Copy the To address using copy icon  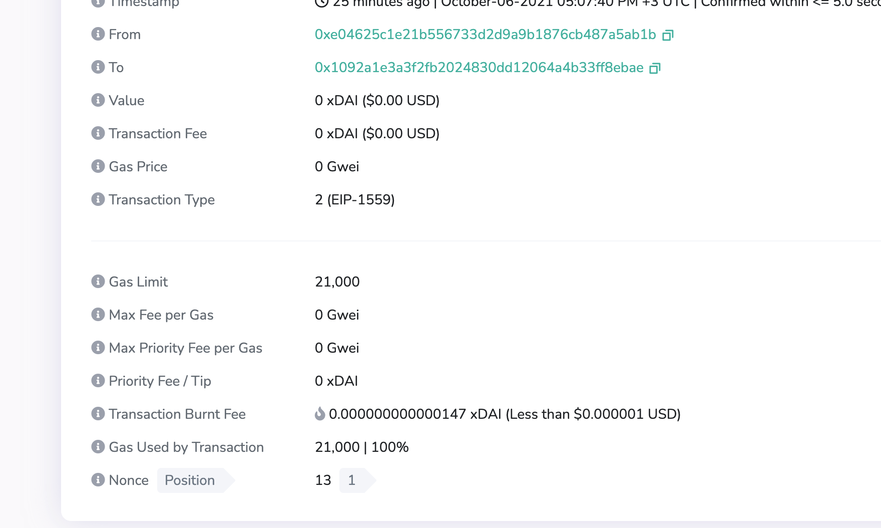click(655, 68)
